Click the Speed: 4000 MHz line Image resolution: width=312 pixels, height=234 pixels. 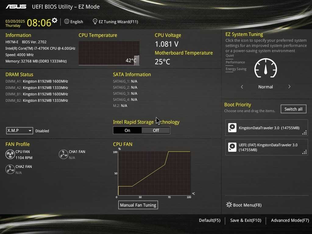19,55
